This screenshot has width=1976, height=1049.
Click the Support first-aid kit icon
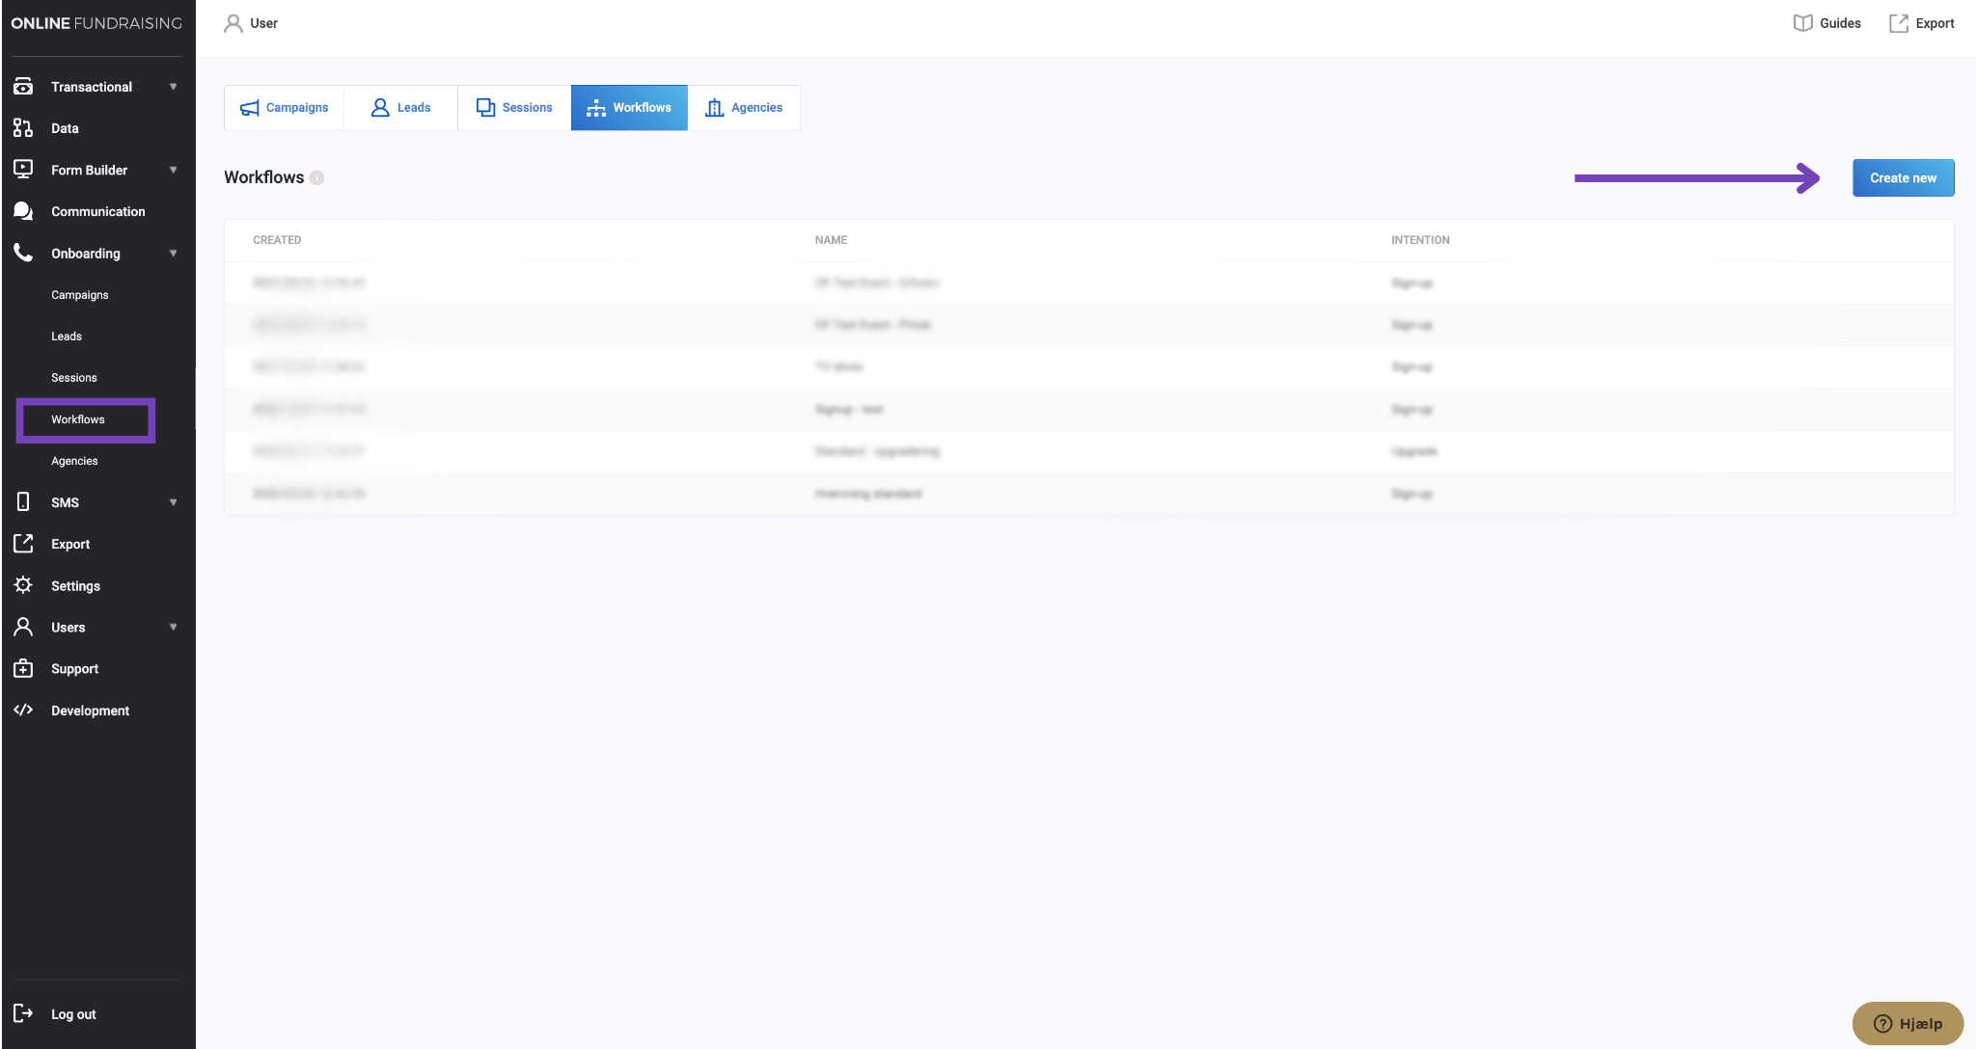(23, 668)
